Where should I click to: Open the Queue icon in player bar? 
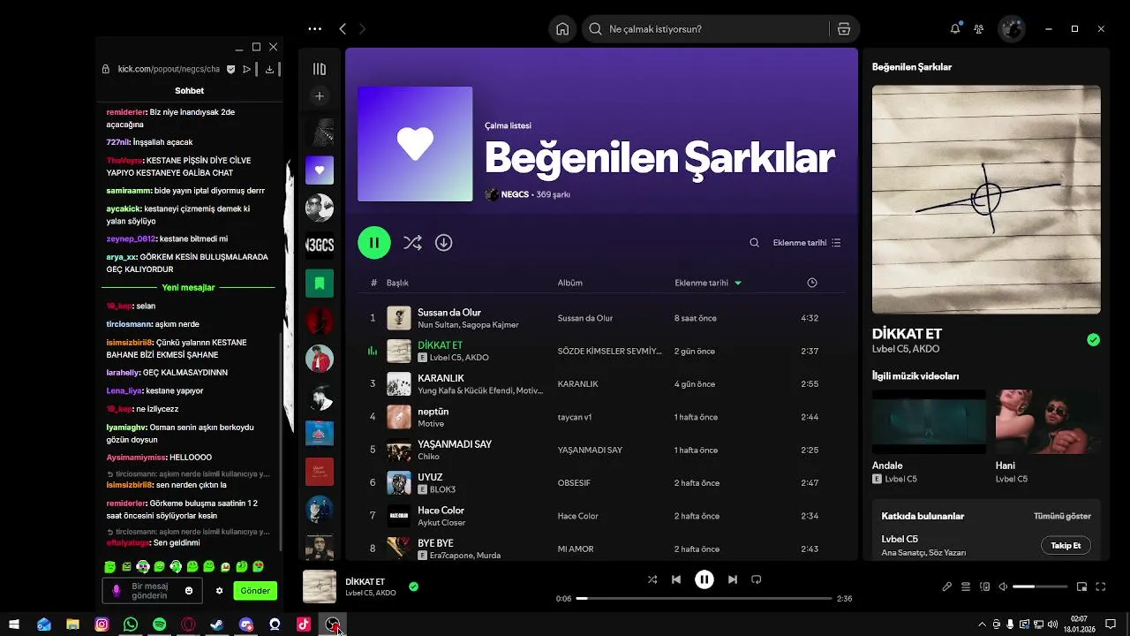click(x=966, y=587)
